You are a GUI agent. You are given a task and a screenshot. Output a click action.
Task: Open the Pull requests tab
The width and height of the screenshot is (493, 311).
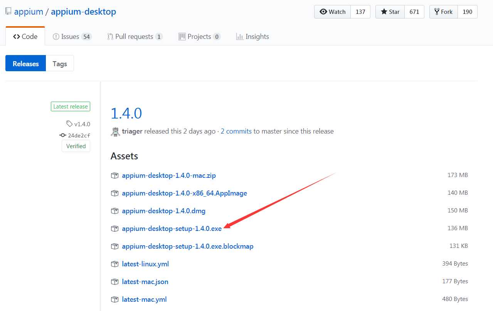(x=135, y=37)
